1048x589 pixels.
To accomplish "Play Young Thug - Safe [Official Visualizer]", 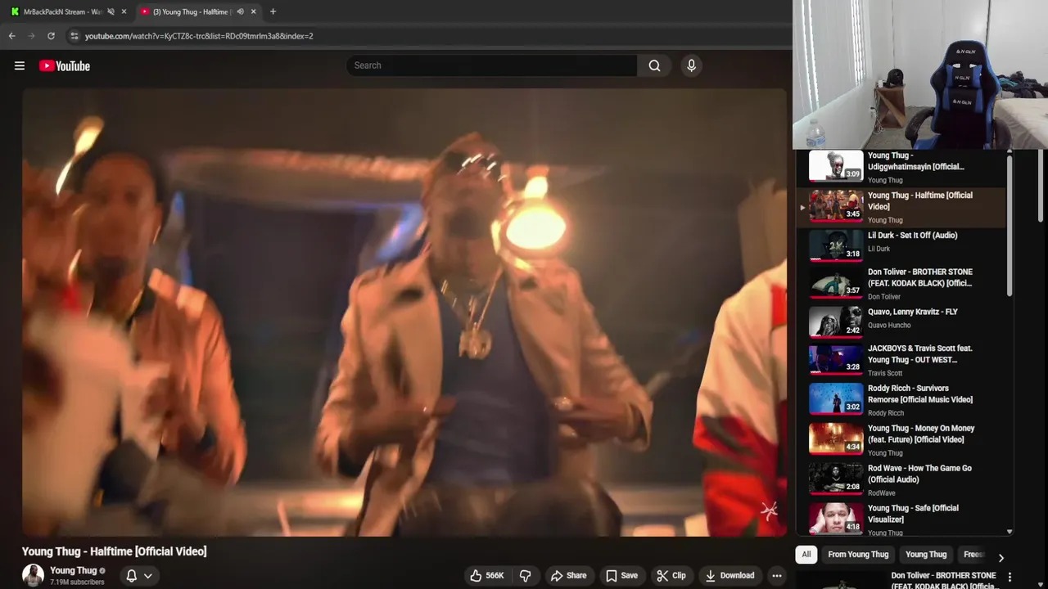I will click(901, 520).
